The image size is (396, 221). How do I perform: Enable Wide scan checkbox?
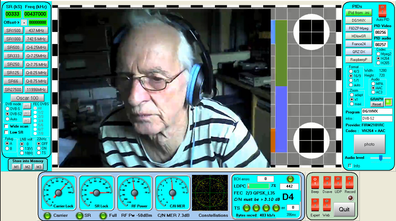point(6,126)
